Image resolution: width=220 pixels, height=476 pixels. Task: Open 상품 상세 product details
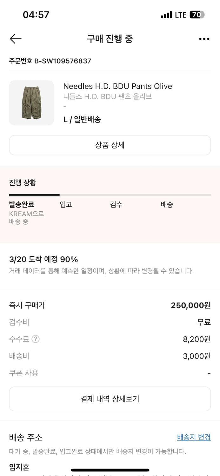coord(110,145)
